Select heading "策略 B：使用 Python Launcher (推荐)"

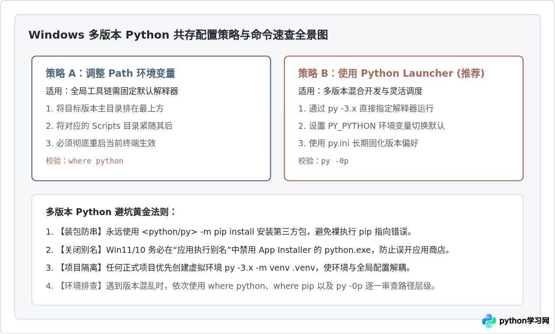point(391,73)
